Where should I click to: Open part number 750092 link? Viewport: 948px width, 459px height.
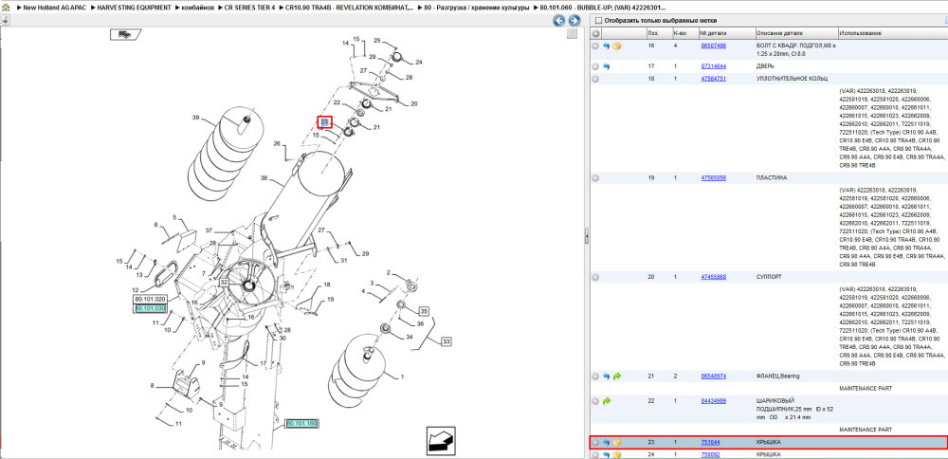pyautogui.click(x=710, y=454)
